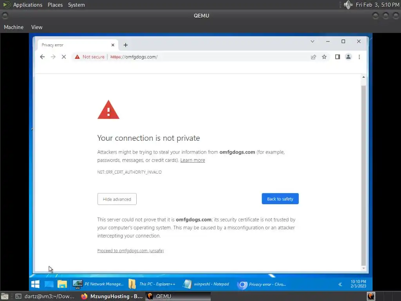This screenshot has height=301, width=401.
Task: Open the file explorer folder icon on taskbar
Action: [62, 284]
